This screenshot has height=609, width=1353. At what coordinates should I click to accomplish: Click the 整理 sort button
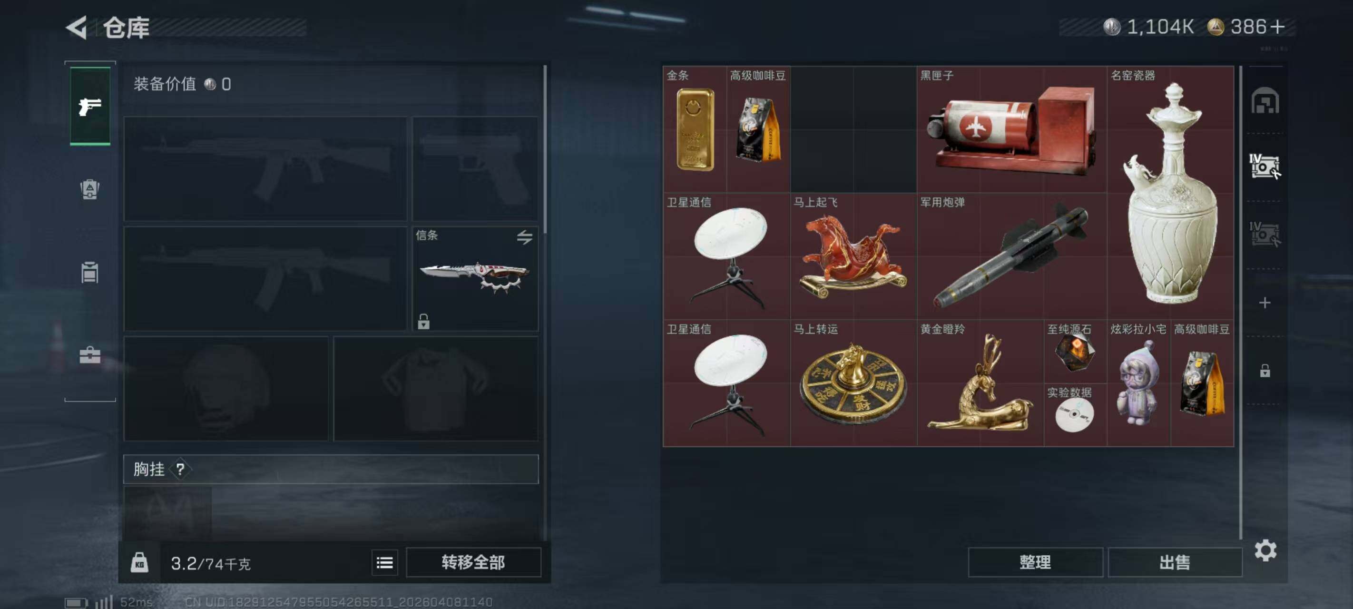tap(1035, 562)
